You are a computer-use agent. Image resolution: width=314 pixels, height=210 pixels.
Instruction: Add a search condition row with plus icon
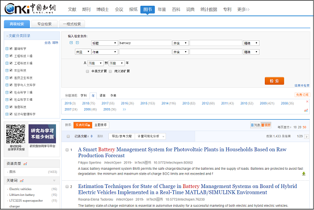[71, 43]
